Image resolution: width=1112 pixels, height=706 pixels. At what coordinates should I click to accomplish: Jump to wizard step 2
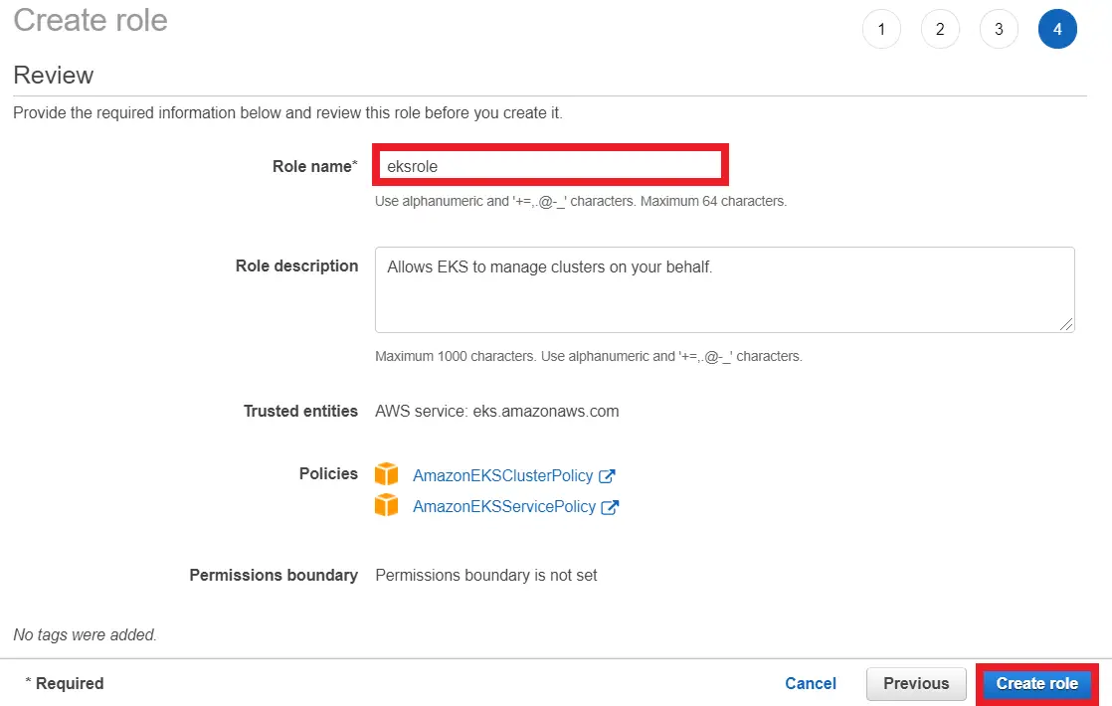click(940, 29)
